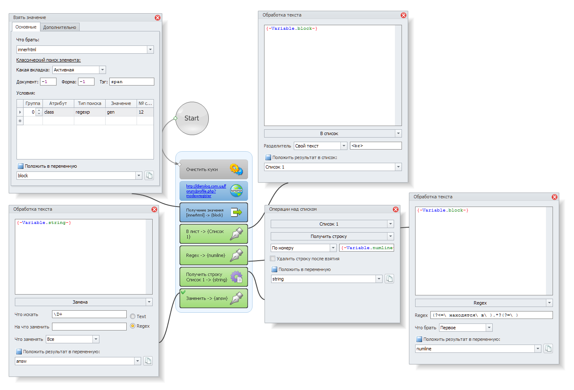Click copy icon next to numline variable

(x=548, y=349)
